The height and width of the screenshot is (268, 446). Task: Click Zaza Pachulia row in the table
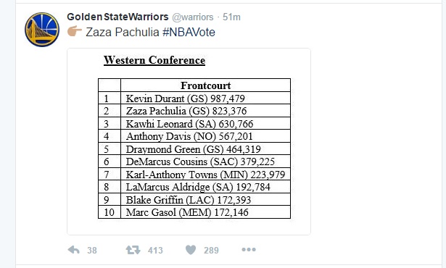tap(194, 111)
